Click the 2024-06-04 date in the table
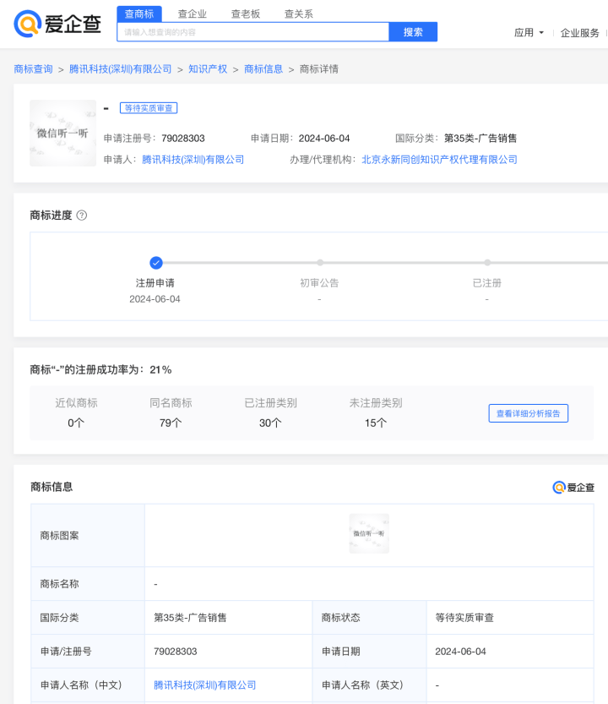The image size is (608, 704). click(460, 652)
